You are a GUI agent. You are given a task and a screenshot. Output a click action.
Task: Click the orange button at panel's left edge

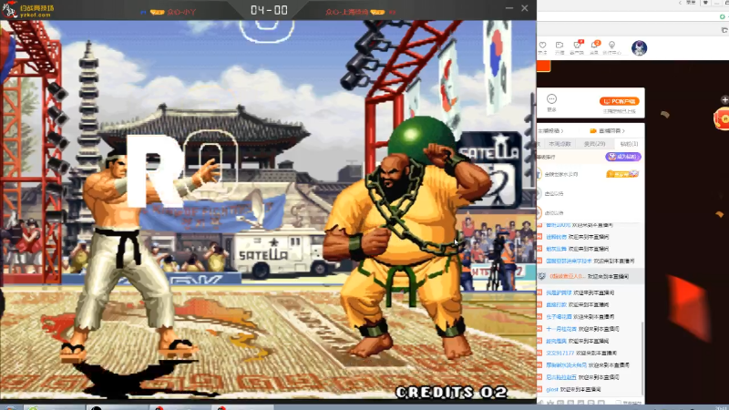(543, 66)
